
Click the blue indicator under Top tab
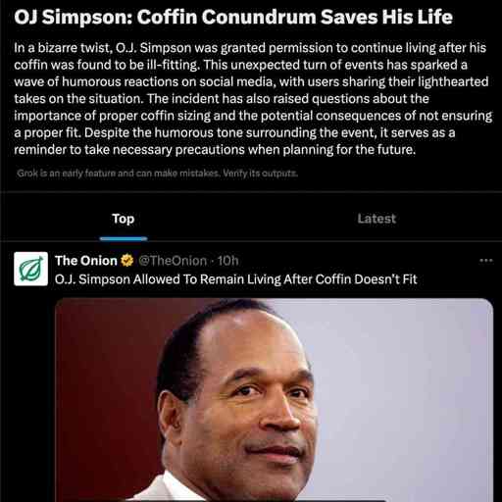(124, 239)
